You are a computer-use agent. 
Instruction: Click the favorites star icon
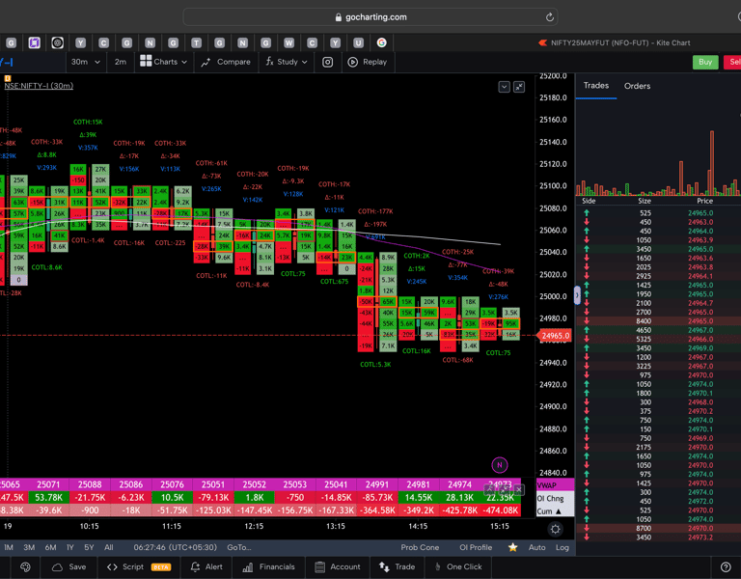(x=512, y=547)
